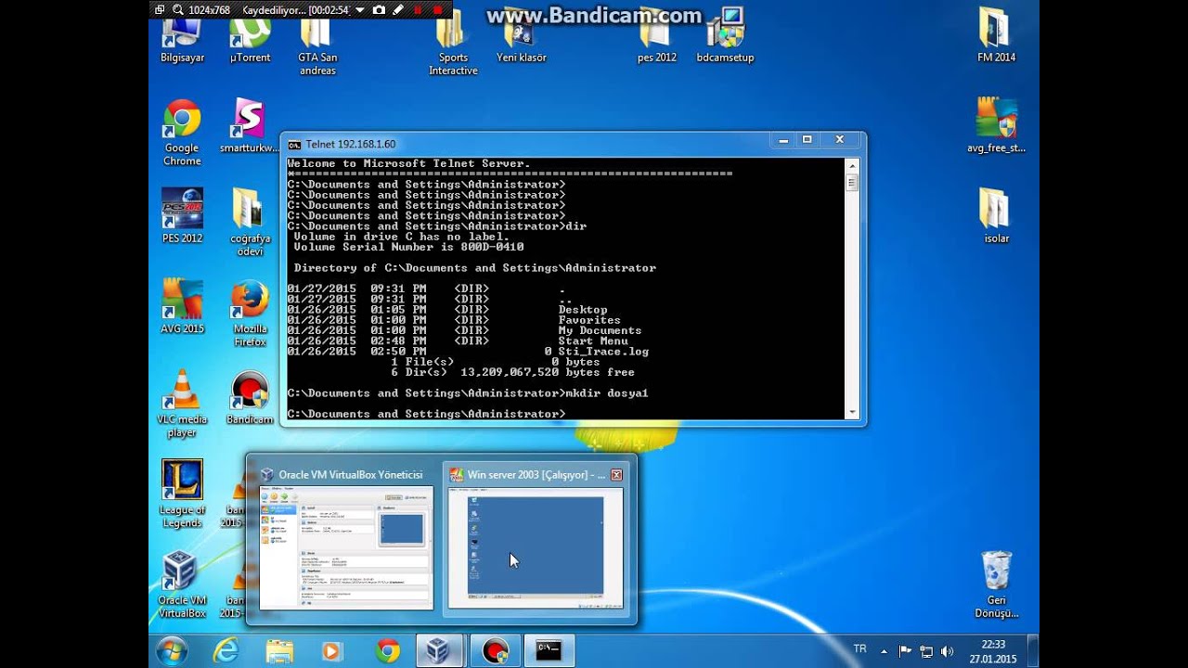This screenshot has height=668, width=1188.
Task: Open the League of Legends shortcut
Action: [x=182, y=495]
